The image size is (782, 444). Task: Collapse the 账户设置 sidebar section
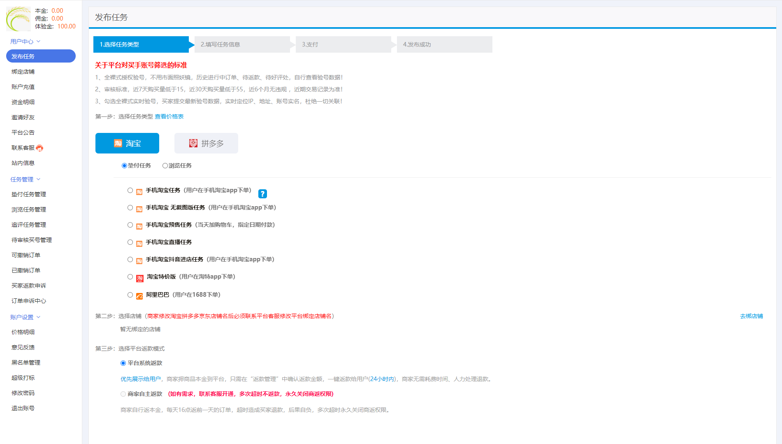pyautogui.click(x=26, y=317)
